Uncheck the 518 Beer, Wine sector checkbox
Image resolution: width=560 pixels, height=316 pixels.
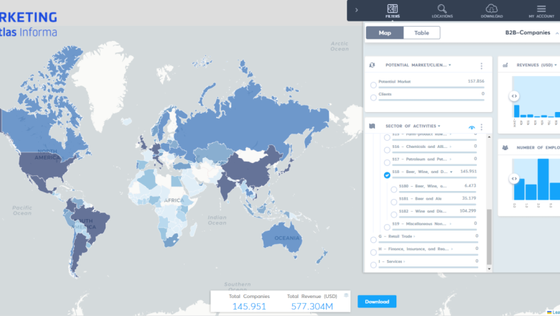(x=387, y=175)
